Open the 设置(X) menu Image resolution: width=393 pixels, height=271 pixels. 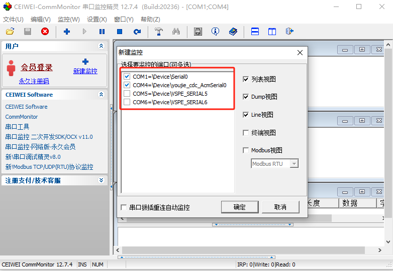tap(96, 20)
